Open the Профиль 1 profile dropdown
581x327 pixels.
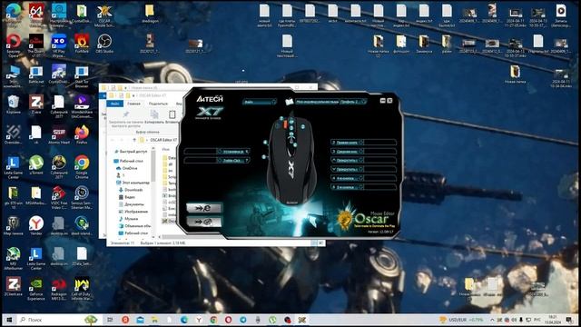353,102
